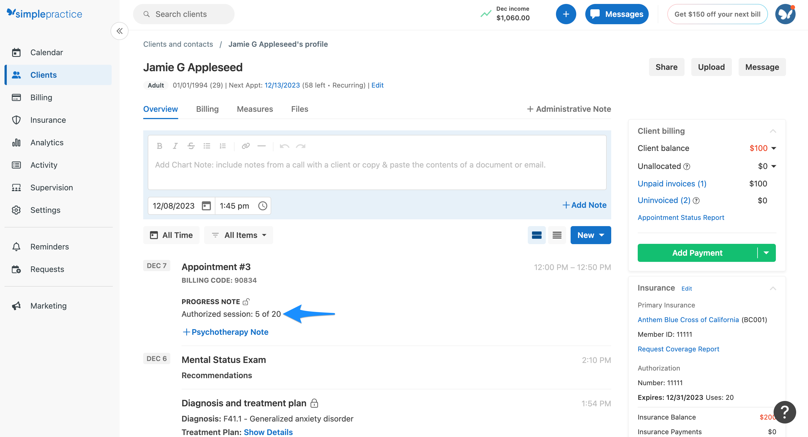This screenshot has width=808, height=437.
Task: Open the Calendar from the sidebar
Action: [x=47, y=52]
